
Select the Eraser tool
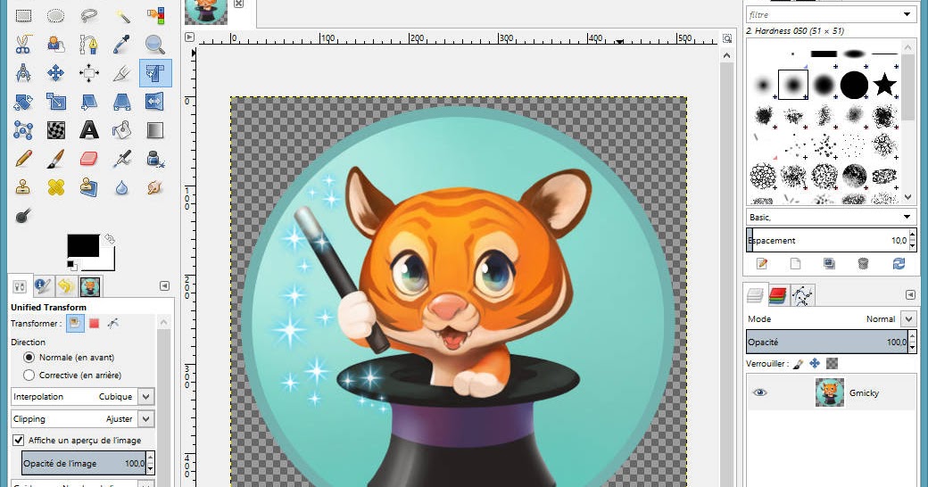pos(88,159)
